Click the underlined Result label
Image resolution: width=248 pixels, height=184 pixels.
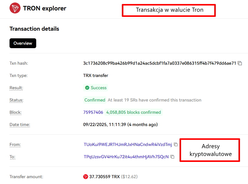tap(16, 88)
